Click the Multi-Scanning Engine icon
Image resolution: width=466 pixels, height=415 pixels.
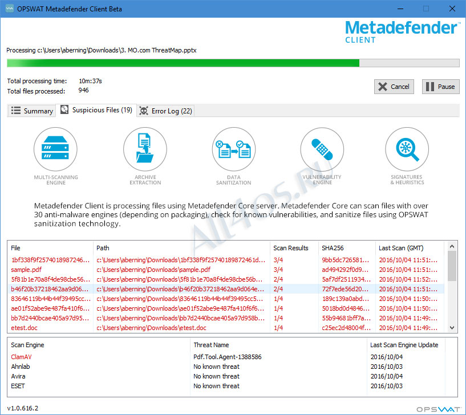click(x=55, y=149)
